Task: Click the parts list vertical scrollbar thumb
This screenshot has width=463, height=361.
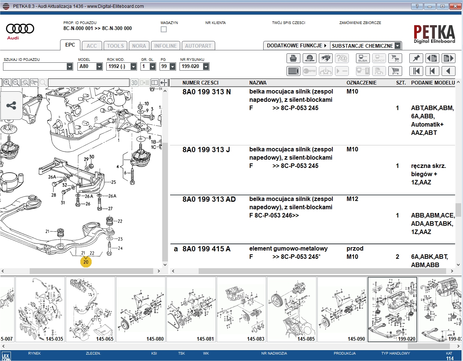Action: coord(458,210)
